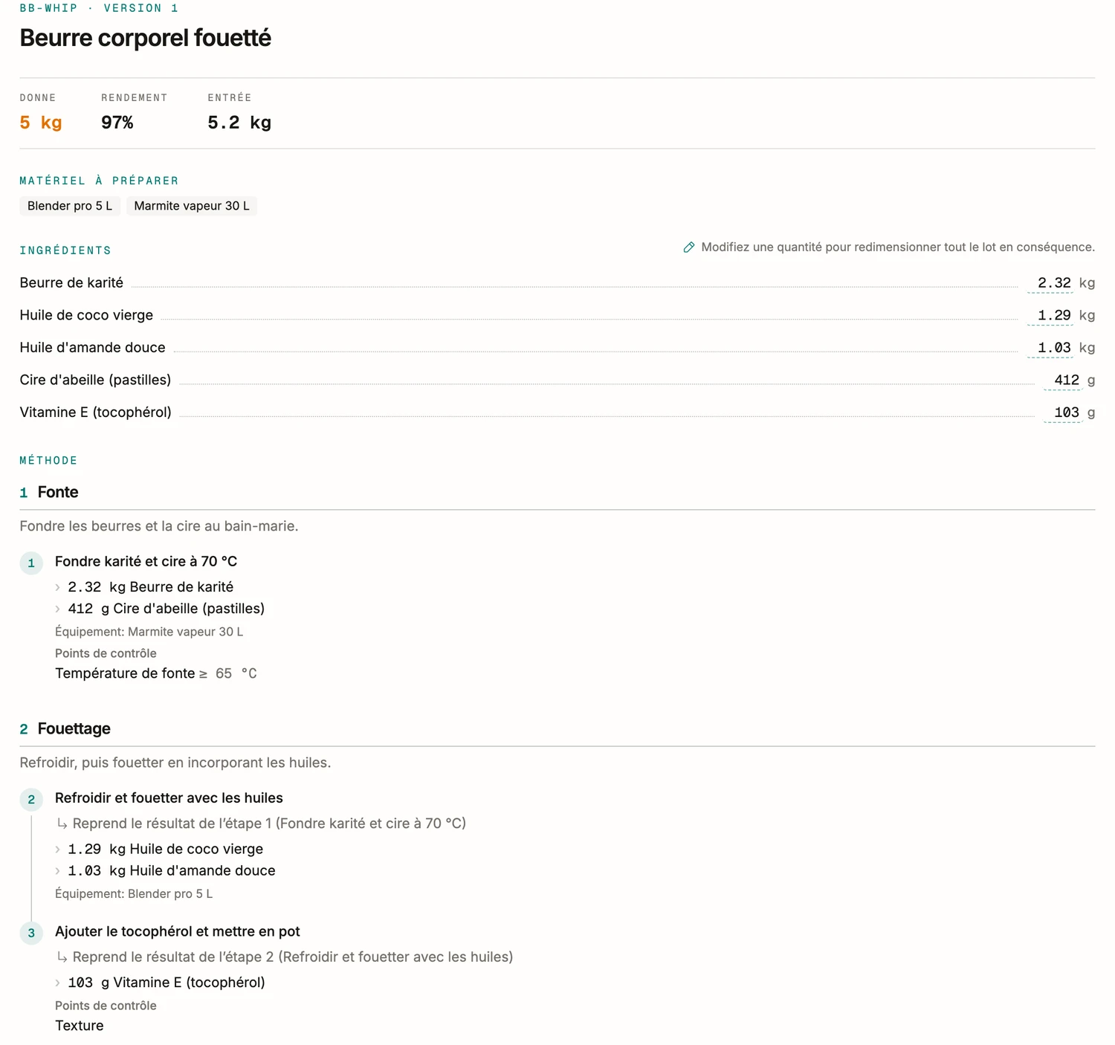Viewport: 1115px width, 1045px height.
Task: Click arrow icon before 'Reprend le résultat de l'étape 1'
Action: click(x=62, y=824)
